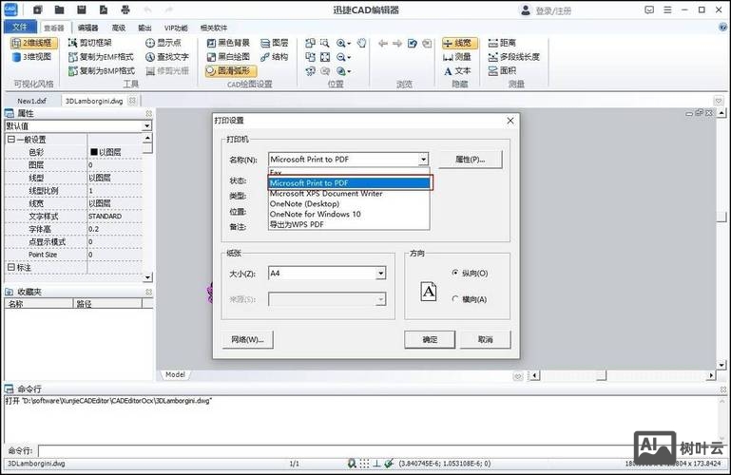Switch to the VIP功能 ribbon tab
The image size is (731, 475).
(176, 28)
